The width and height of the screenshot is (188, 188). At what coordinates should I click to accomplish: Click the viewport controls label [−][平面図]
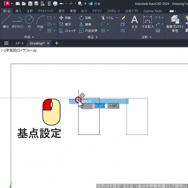(9, 50)
